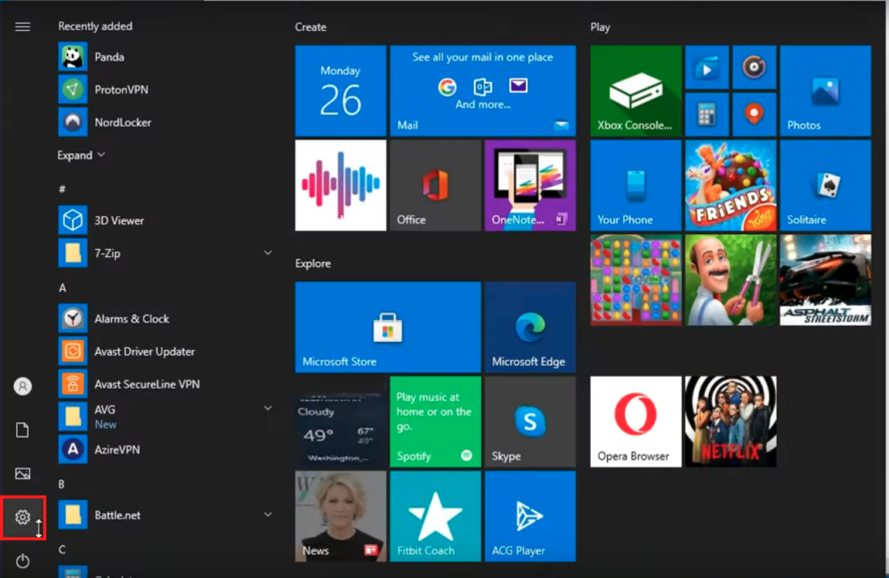Launch Microsoft Edge from its tile
The height and width of the screenshot is (578, 889).
530,327
